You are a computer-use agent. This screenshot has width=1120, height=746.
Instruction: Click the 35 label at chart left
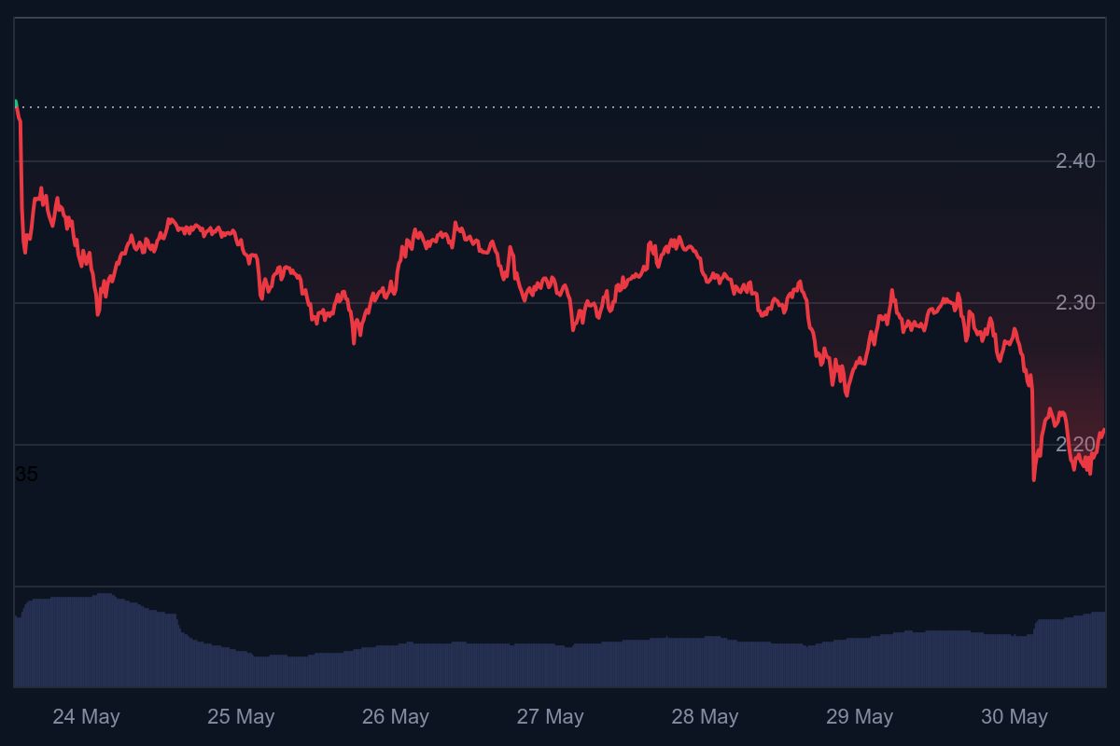click(x=26, y=475)
